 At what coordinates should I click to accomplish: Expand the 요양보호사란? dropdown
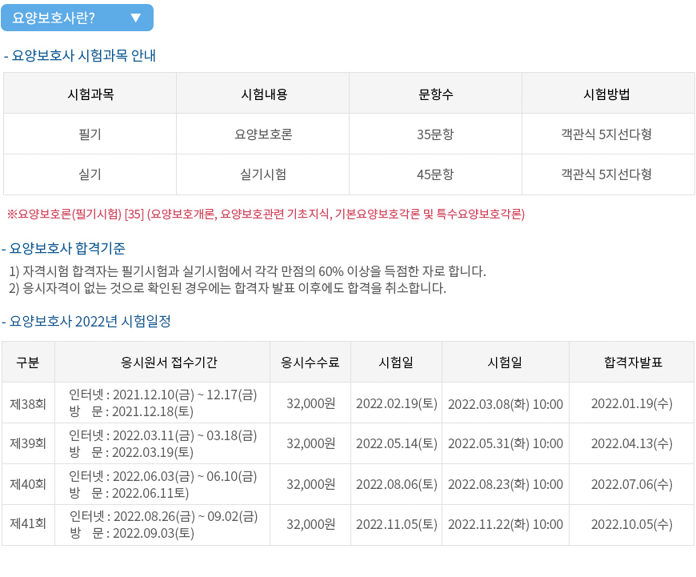78,18
